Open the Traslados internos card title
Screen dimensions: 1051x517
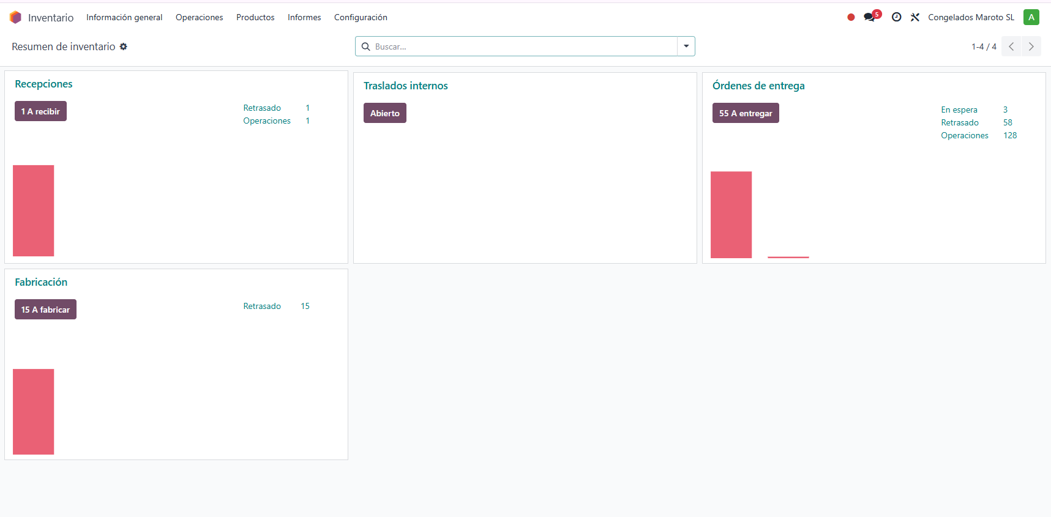[405, 86]
